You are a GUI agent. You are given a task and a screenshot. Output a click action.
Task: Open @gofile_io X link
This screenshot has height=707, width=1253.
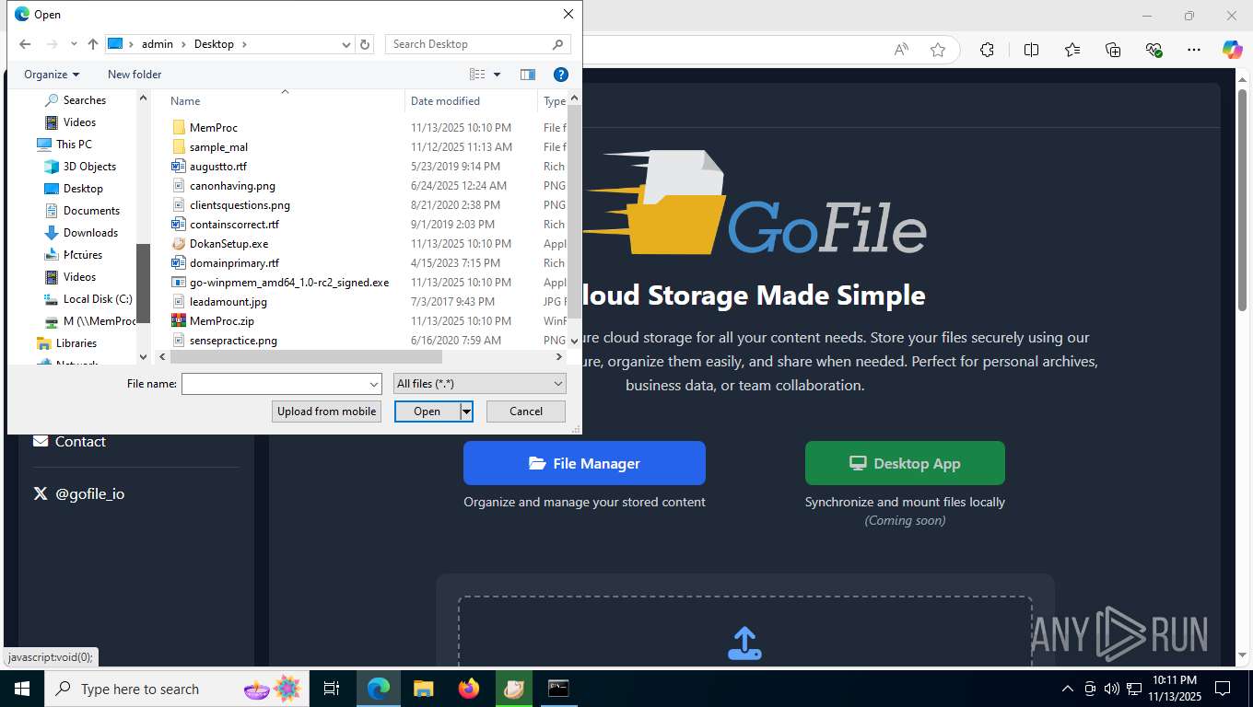point(78,494)
